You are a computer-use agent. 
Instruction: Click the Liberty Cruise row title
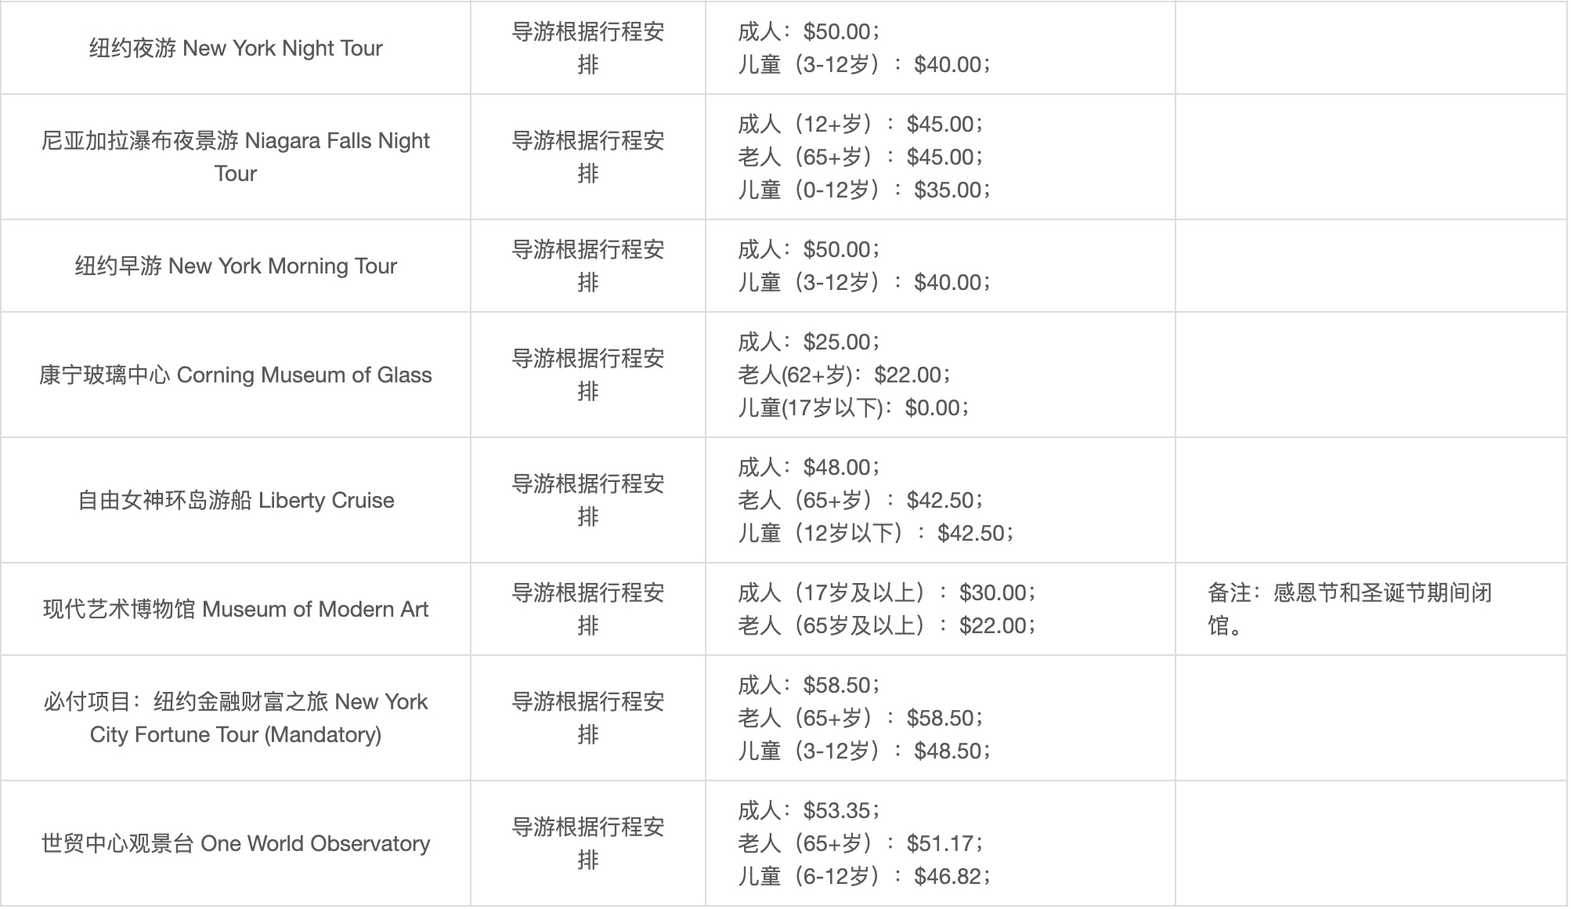(236, 500)
